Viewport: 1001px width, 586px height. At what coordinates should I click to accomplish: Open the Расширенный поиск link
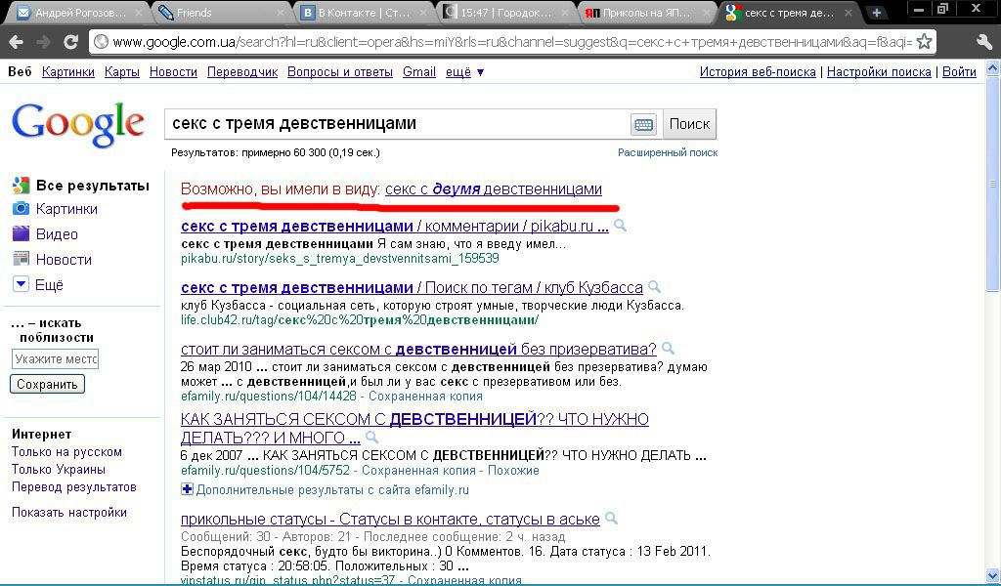(x=668, y=153)
